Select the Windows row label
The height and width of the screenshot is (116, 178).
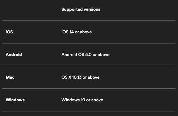click(x=15, y=100)
